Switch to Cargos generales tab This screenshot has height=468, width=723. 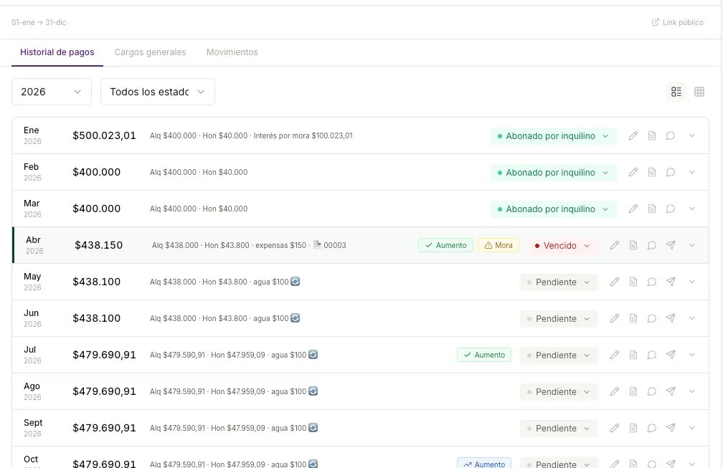click(x=151, y=52)
